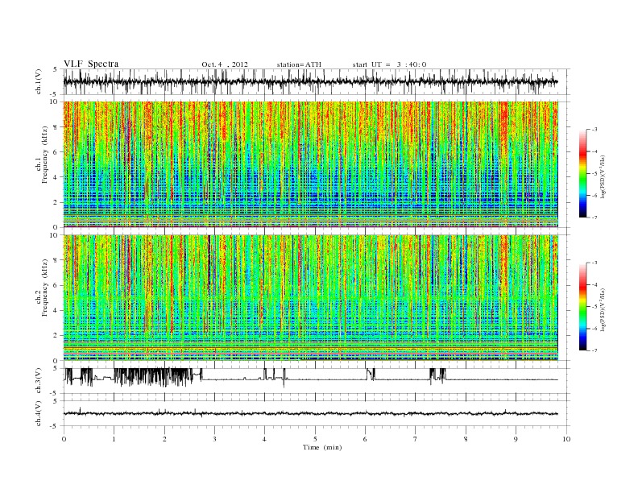This screenshot has height=493, width=638.
Task: Click the "1" tick on the time axis
Action: pyautogui.click(x=114, y=439)
